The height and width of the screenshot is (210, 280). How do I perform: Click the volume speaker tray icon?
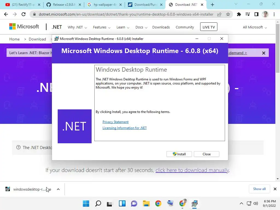click(x=256, y=203)
